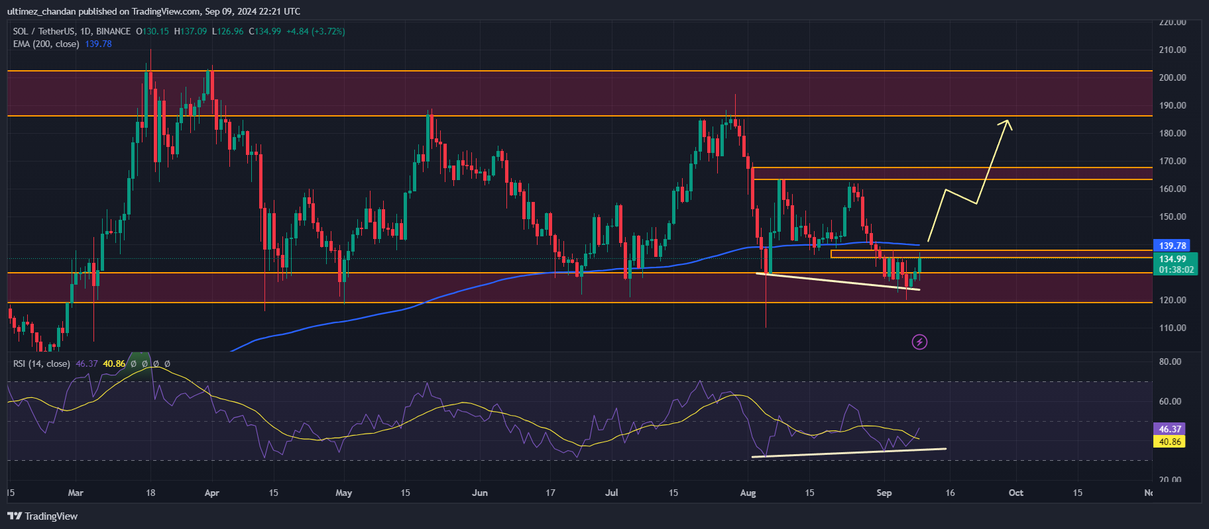Screen dimensions: 1209x529
Task: Click the 60.00 RSI axis label
Action: (x=1170, y=401)
